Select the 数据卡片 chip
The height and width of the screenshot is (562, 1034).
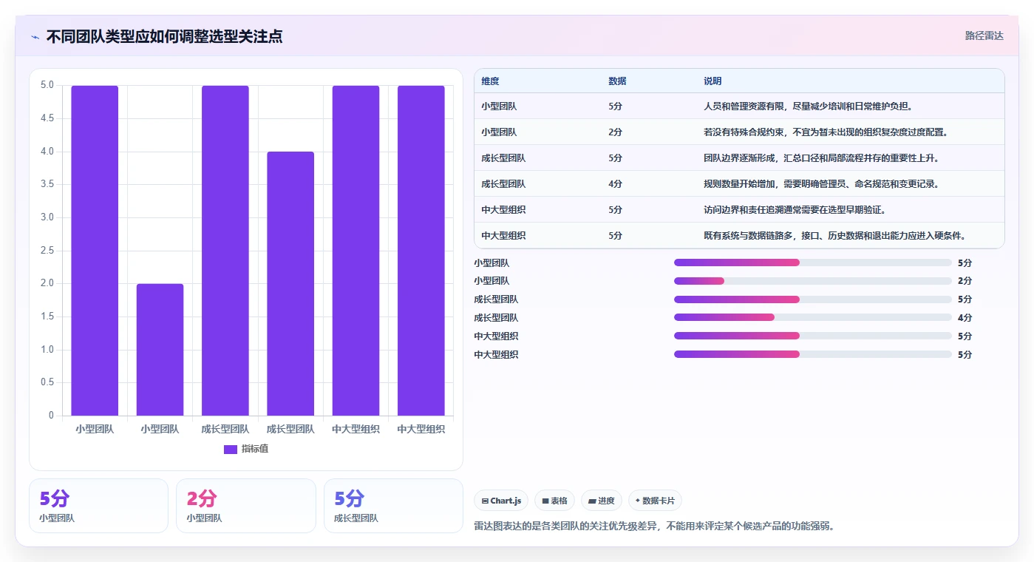[x=655, y=501]
